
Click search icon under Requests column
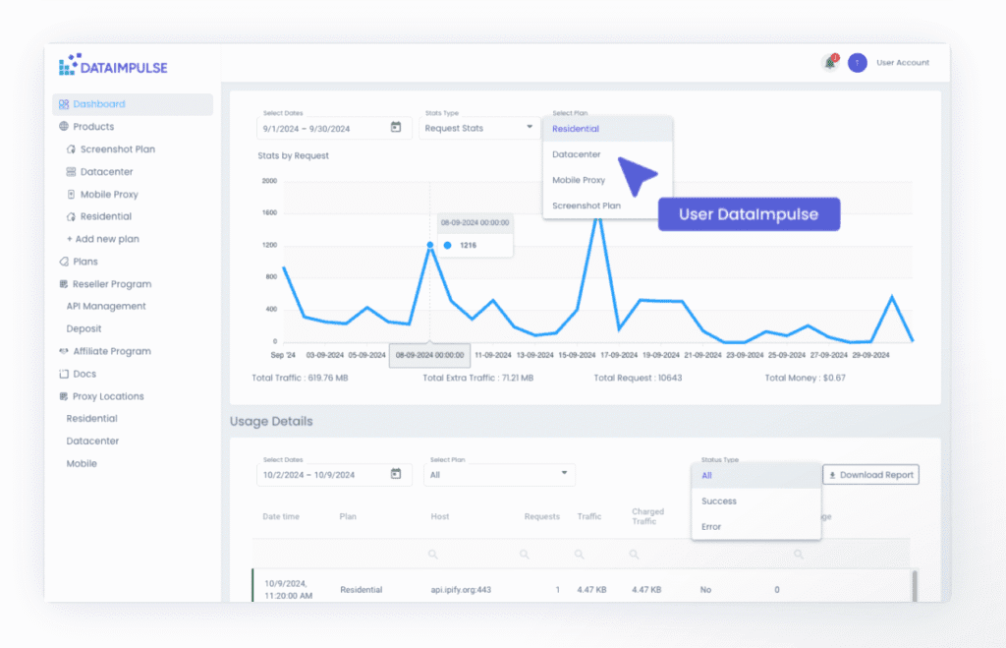pos(525,555)
